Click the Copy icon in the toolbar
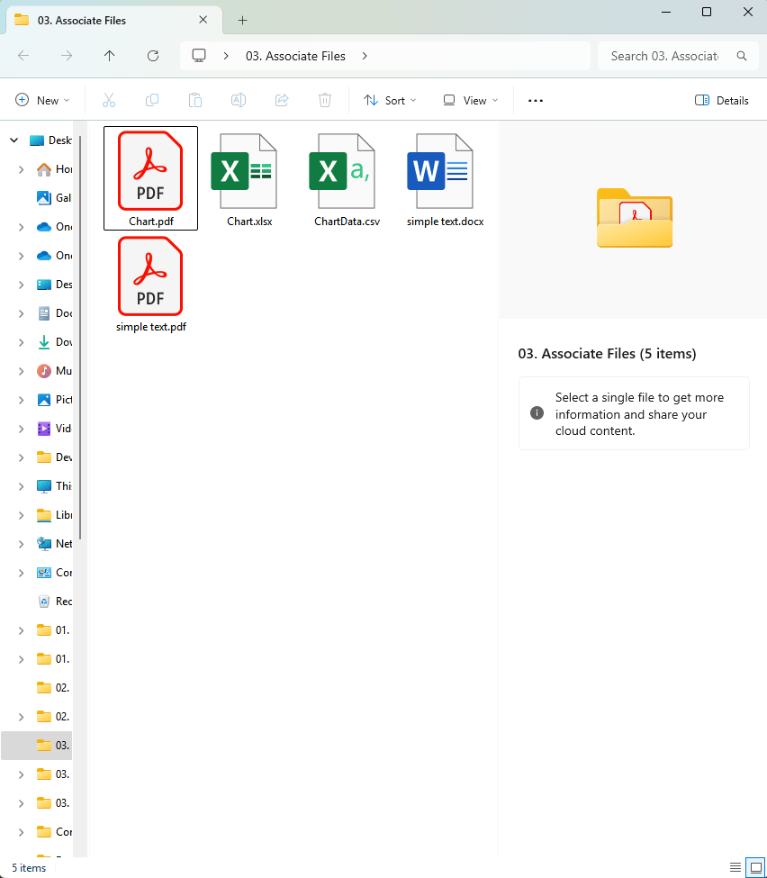 coord(152,100)
